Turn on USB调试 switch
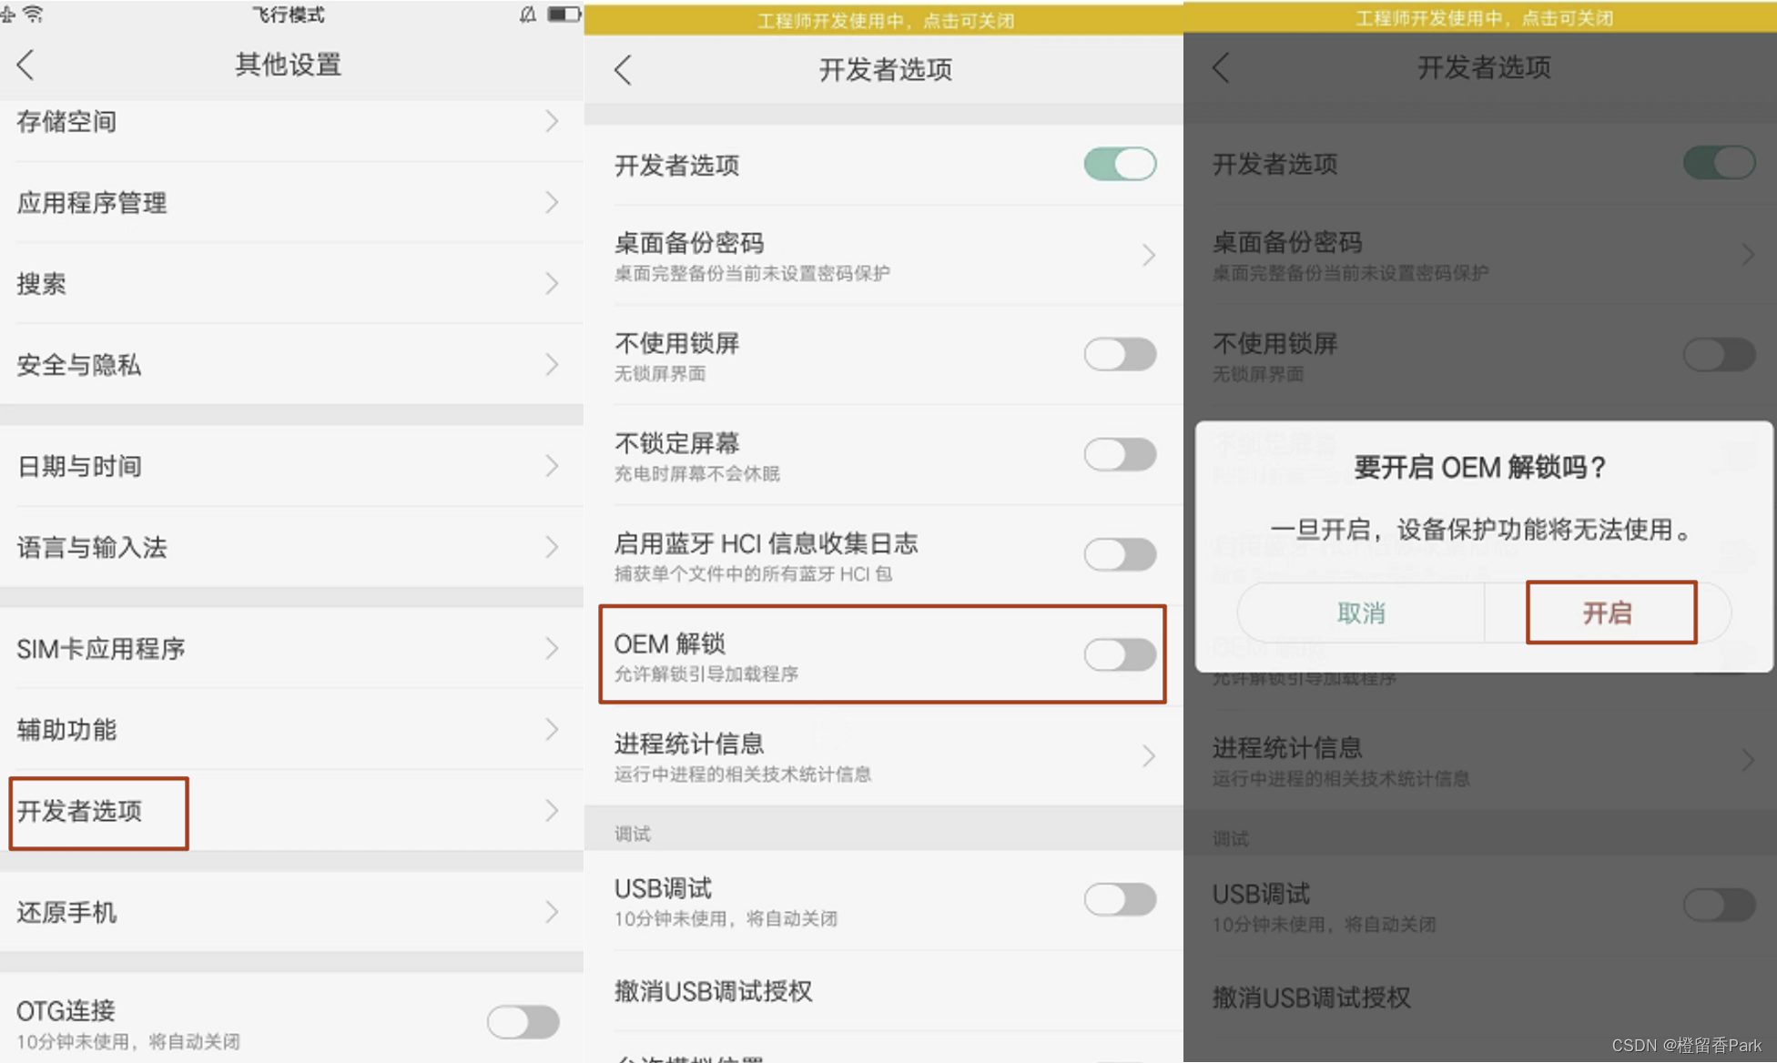Image resolution: width=1777 pixels, height=1063 pixels. click(1120, 899)
